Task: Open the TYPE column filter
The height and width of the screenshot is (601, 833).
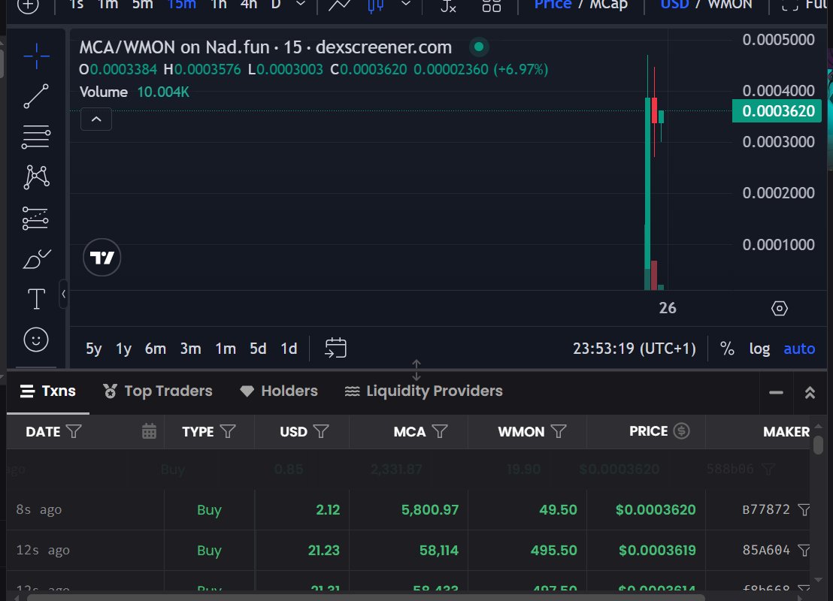Action: pos(228,431)
